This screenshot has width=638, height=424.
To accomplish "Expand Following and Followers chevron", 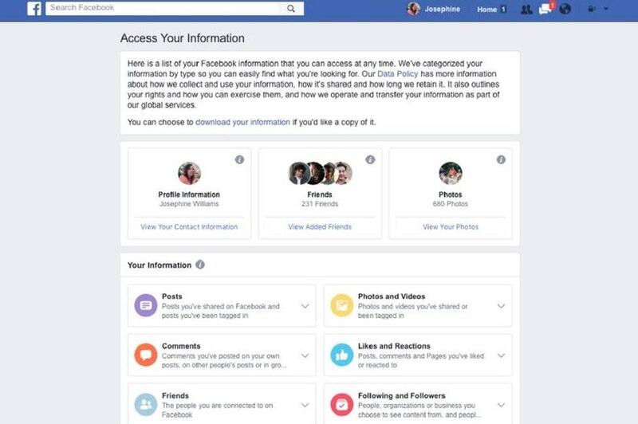I will (x=501, y=406).
